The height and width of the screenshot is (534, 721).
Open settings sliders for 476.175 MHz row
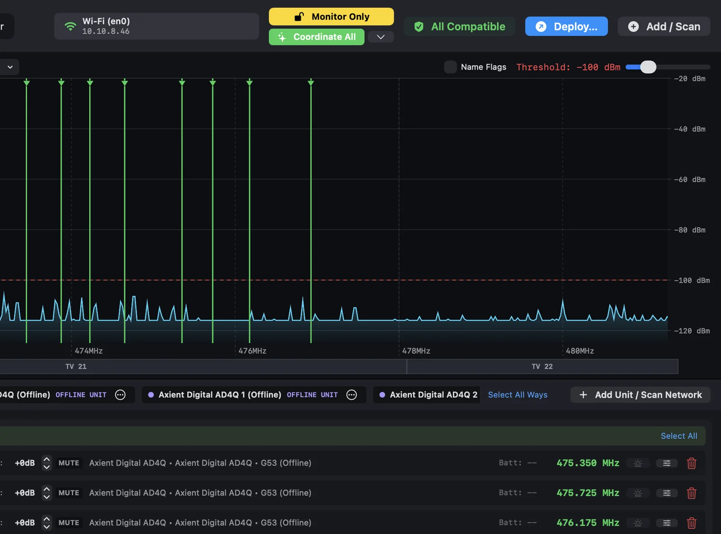[666, 523]
